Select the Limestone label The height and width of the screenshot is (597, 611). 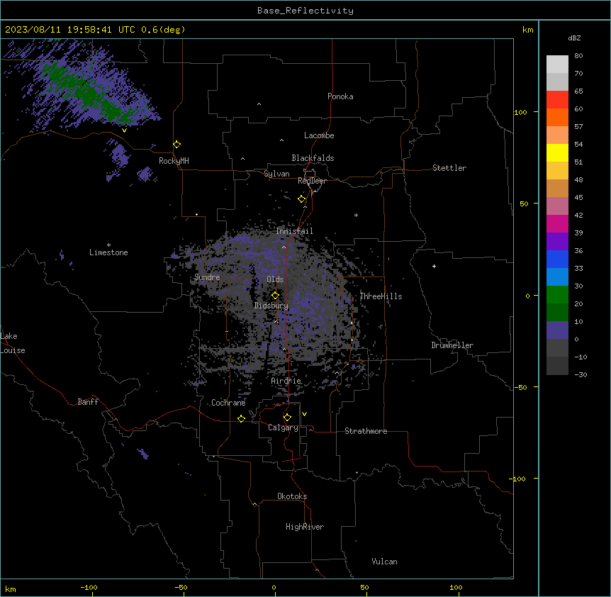(x=108, y=252)
